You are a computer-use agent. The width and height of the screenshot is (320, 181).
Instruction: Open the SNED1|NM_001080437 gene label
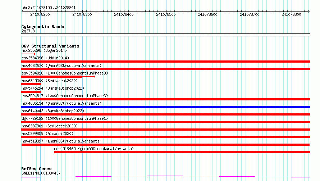tap(41, 173)
